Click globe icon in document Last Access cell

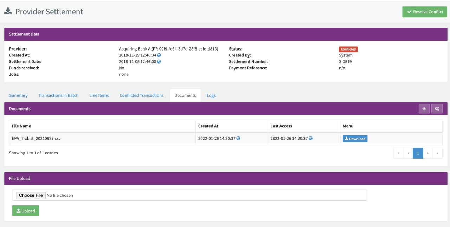coord(310,138)
